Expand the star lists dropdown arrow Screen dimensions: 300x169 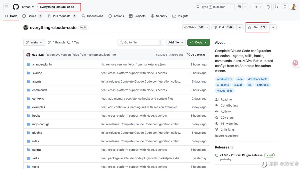click(273, 27)
